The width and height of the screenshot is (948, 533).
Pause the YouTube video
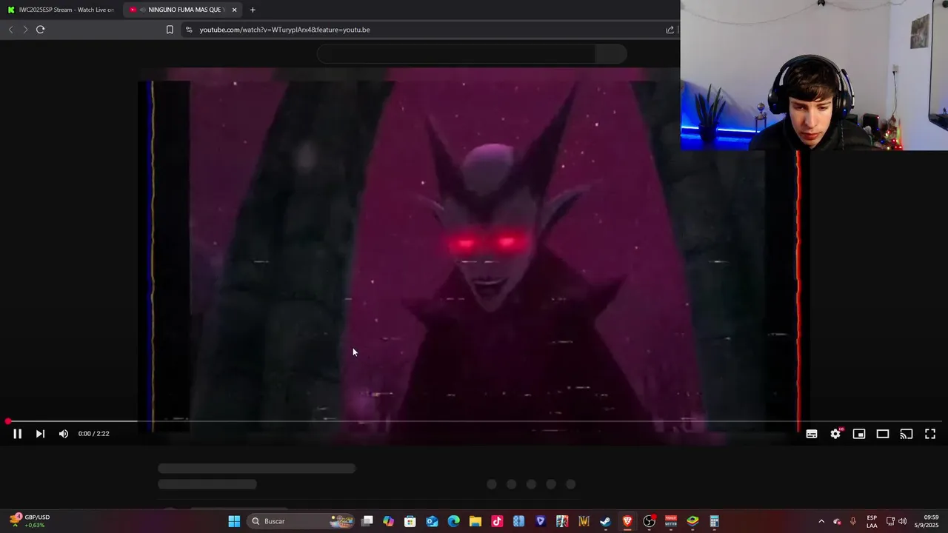pyautogui.click(x=17, y=434)
